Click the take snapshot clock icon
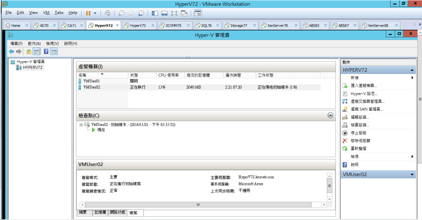Image resolution: width=422 pixels, height=220 pixels. click(122, 12)
